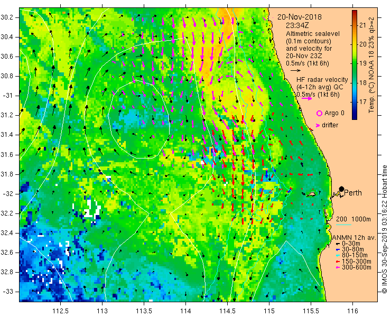Click latitude axis label 31.6
391x317 pixels.
(x=7, y=155)
